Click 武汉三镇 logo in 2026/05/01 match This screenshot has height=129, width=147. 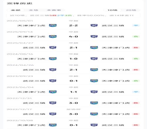(x=94, y=26)
